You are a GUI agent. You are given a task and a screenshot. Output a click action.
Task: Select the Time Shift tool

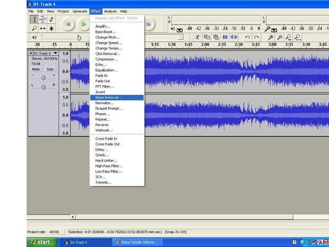tap(43, 28)
